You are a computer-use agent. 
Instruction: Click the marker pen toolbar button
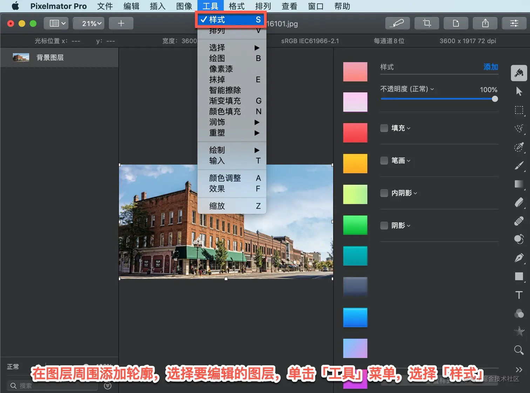397,23
